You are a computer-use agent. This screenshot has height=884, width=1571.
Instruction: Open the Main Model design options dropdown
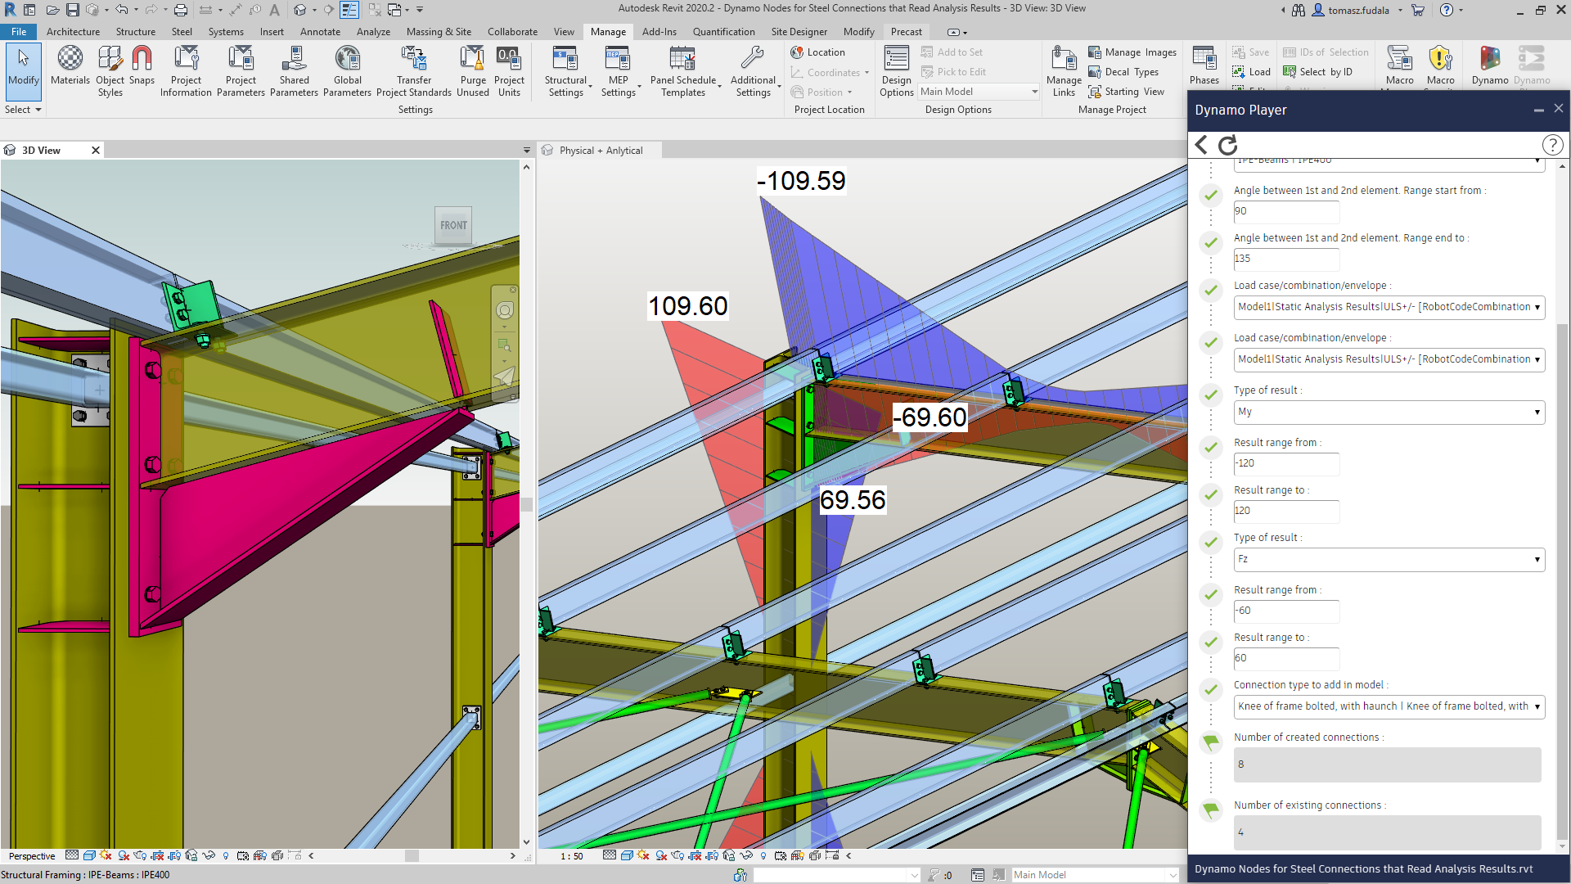click(978, 92)
